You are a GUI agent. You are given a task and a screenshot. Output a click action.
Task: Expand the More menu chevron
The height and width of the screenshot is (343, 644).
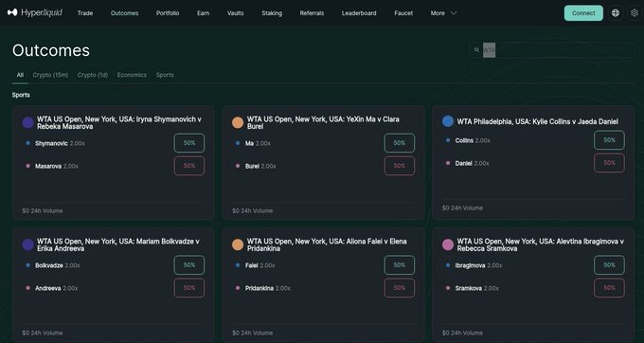coord(454,13)
